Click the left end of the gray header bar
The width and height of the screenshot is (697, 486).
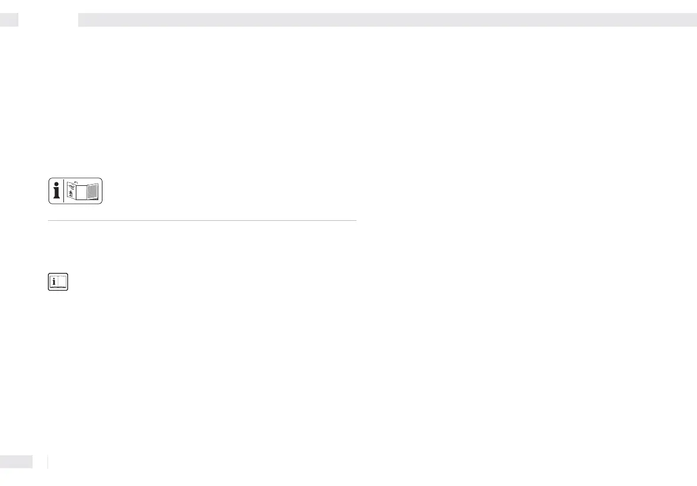(85, 20)
